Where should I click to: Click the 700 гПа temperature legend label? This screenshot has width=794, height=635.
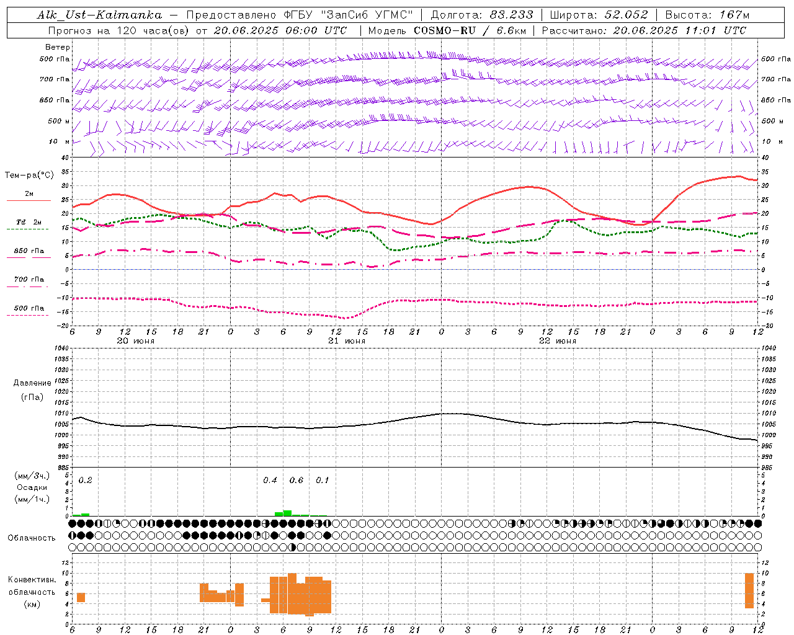point(29,279)
